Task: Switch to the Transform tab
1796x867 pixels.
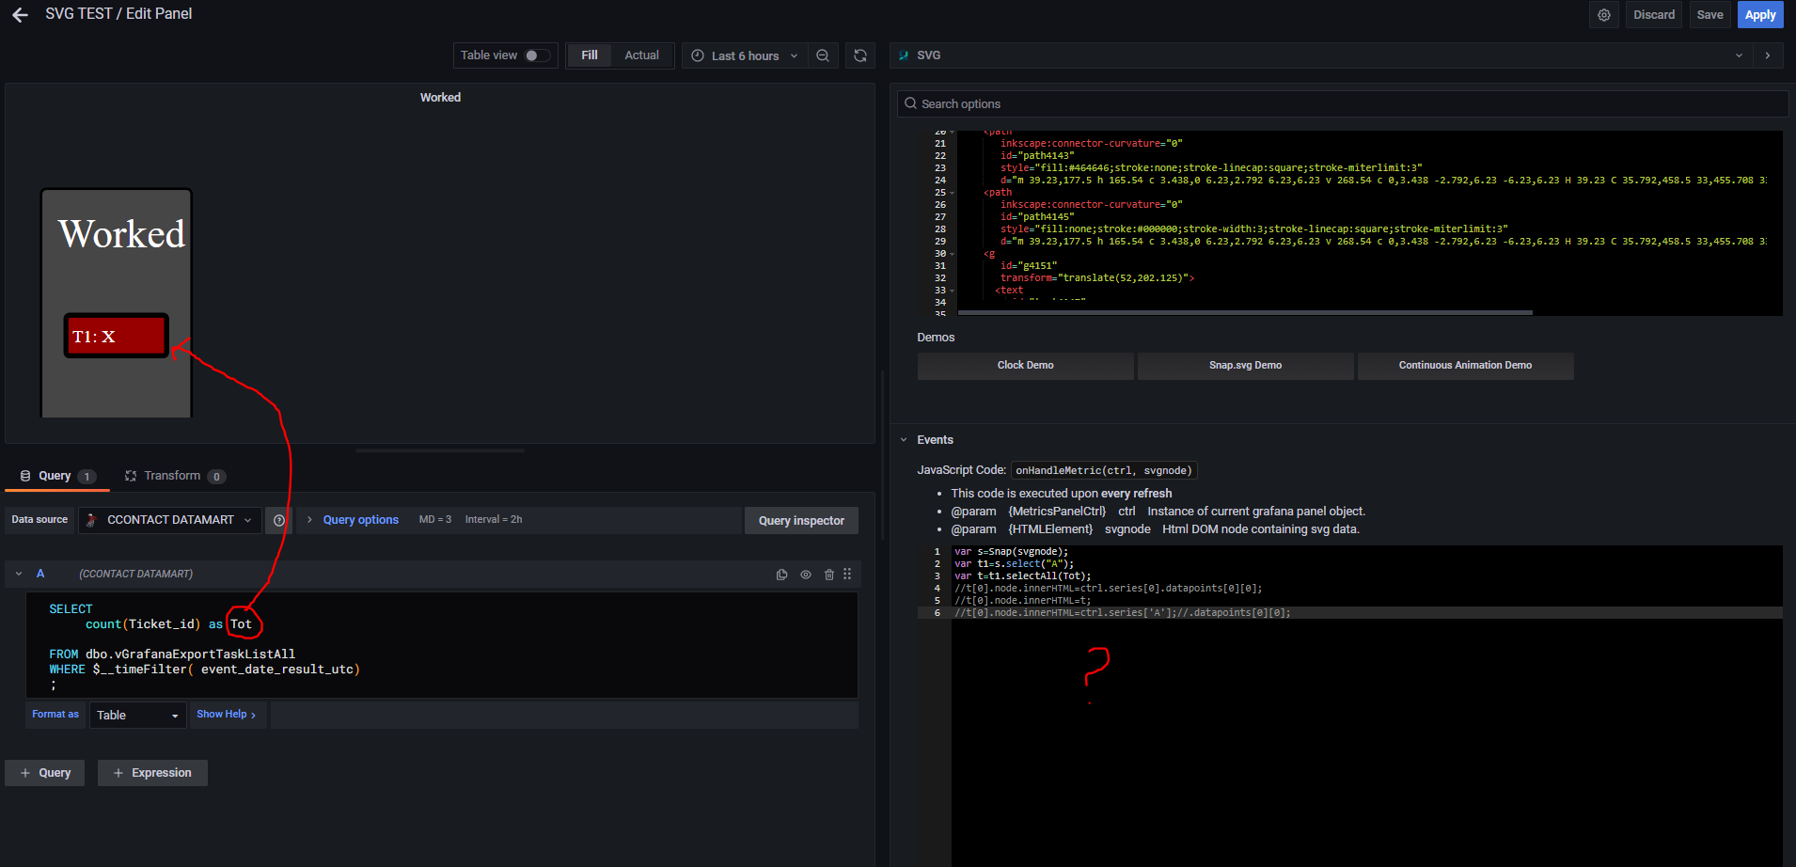Action: click(174, 476)
